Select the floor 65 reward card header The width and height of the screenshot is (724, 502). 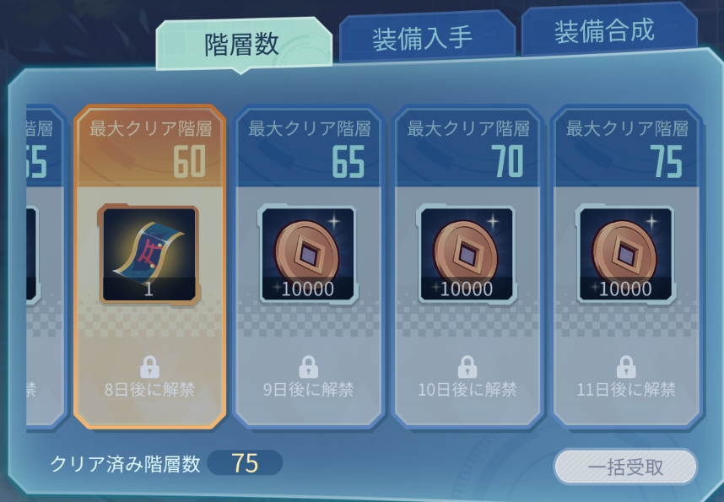309,148
